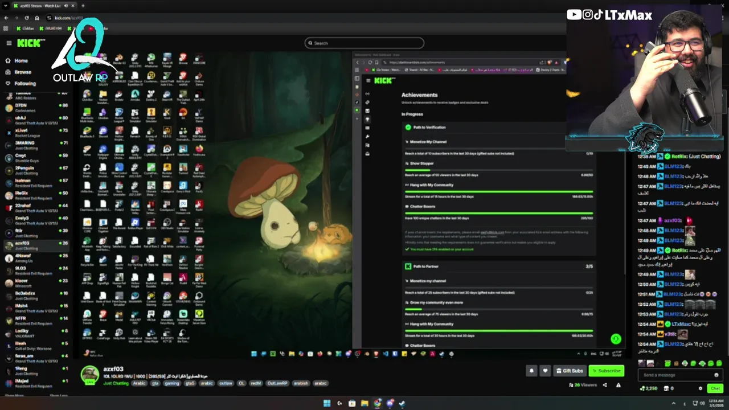The image size is (729, 410).
Task: Open kloovr Minecraft channel
Action: [x=35, y=283]
